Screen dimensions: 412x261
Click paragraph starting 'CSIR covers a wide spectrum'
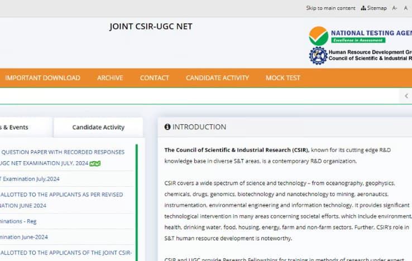(x=288, y=211)
